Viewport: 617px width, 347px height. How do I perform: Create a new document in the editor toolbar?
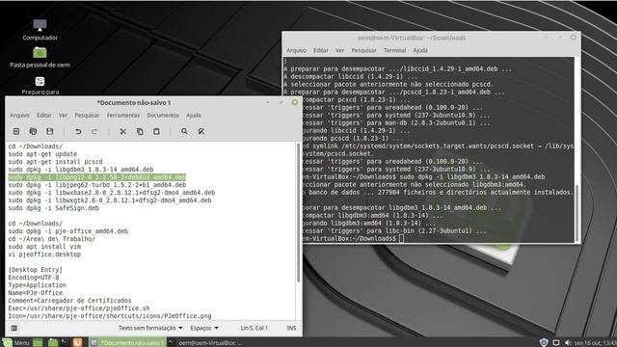[16, 131]
